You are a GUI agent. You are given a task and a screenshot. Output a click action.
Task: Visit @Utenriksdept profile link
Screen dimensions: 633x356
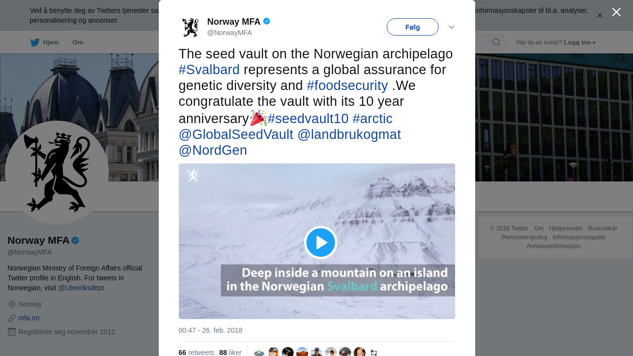81,288
